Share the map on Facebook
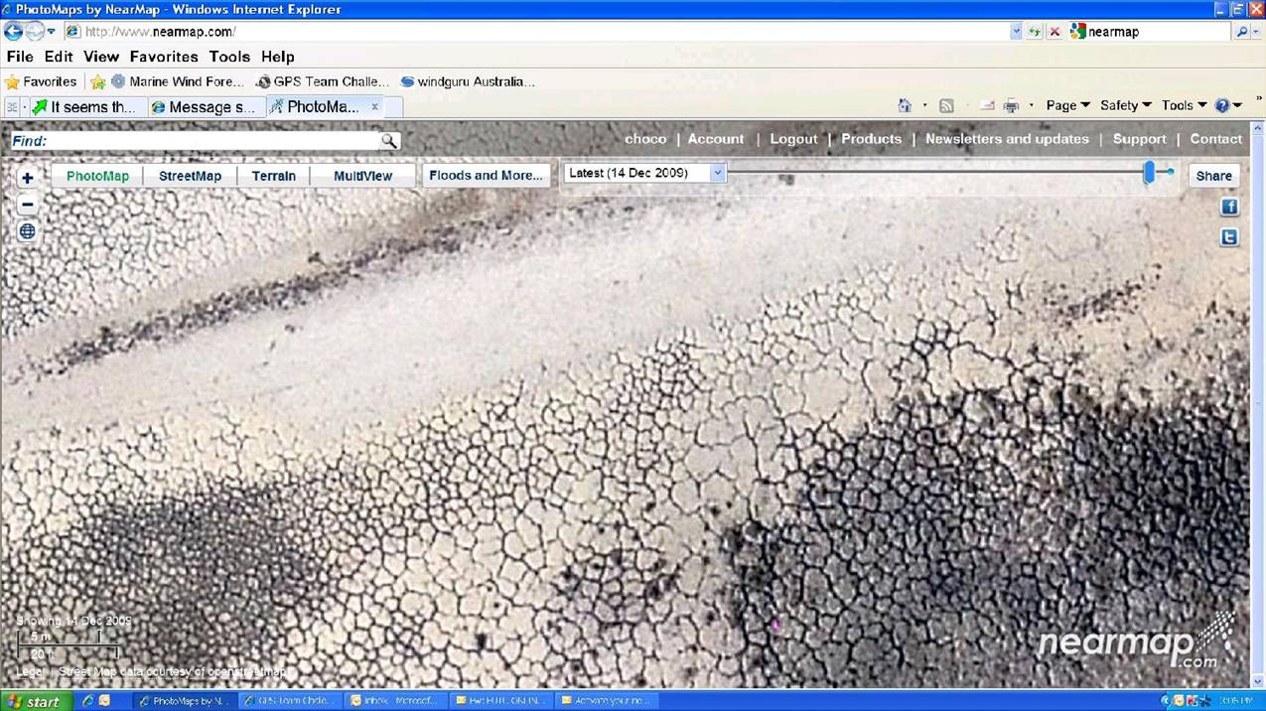 pos(1229,207)
